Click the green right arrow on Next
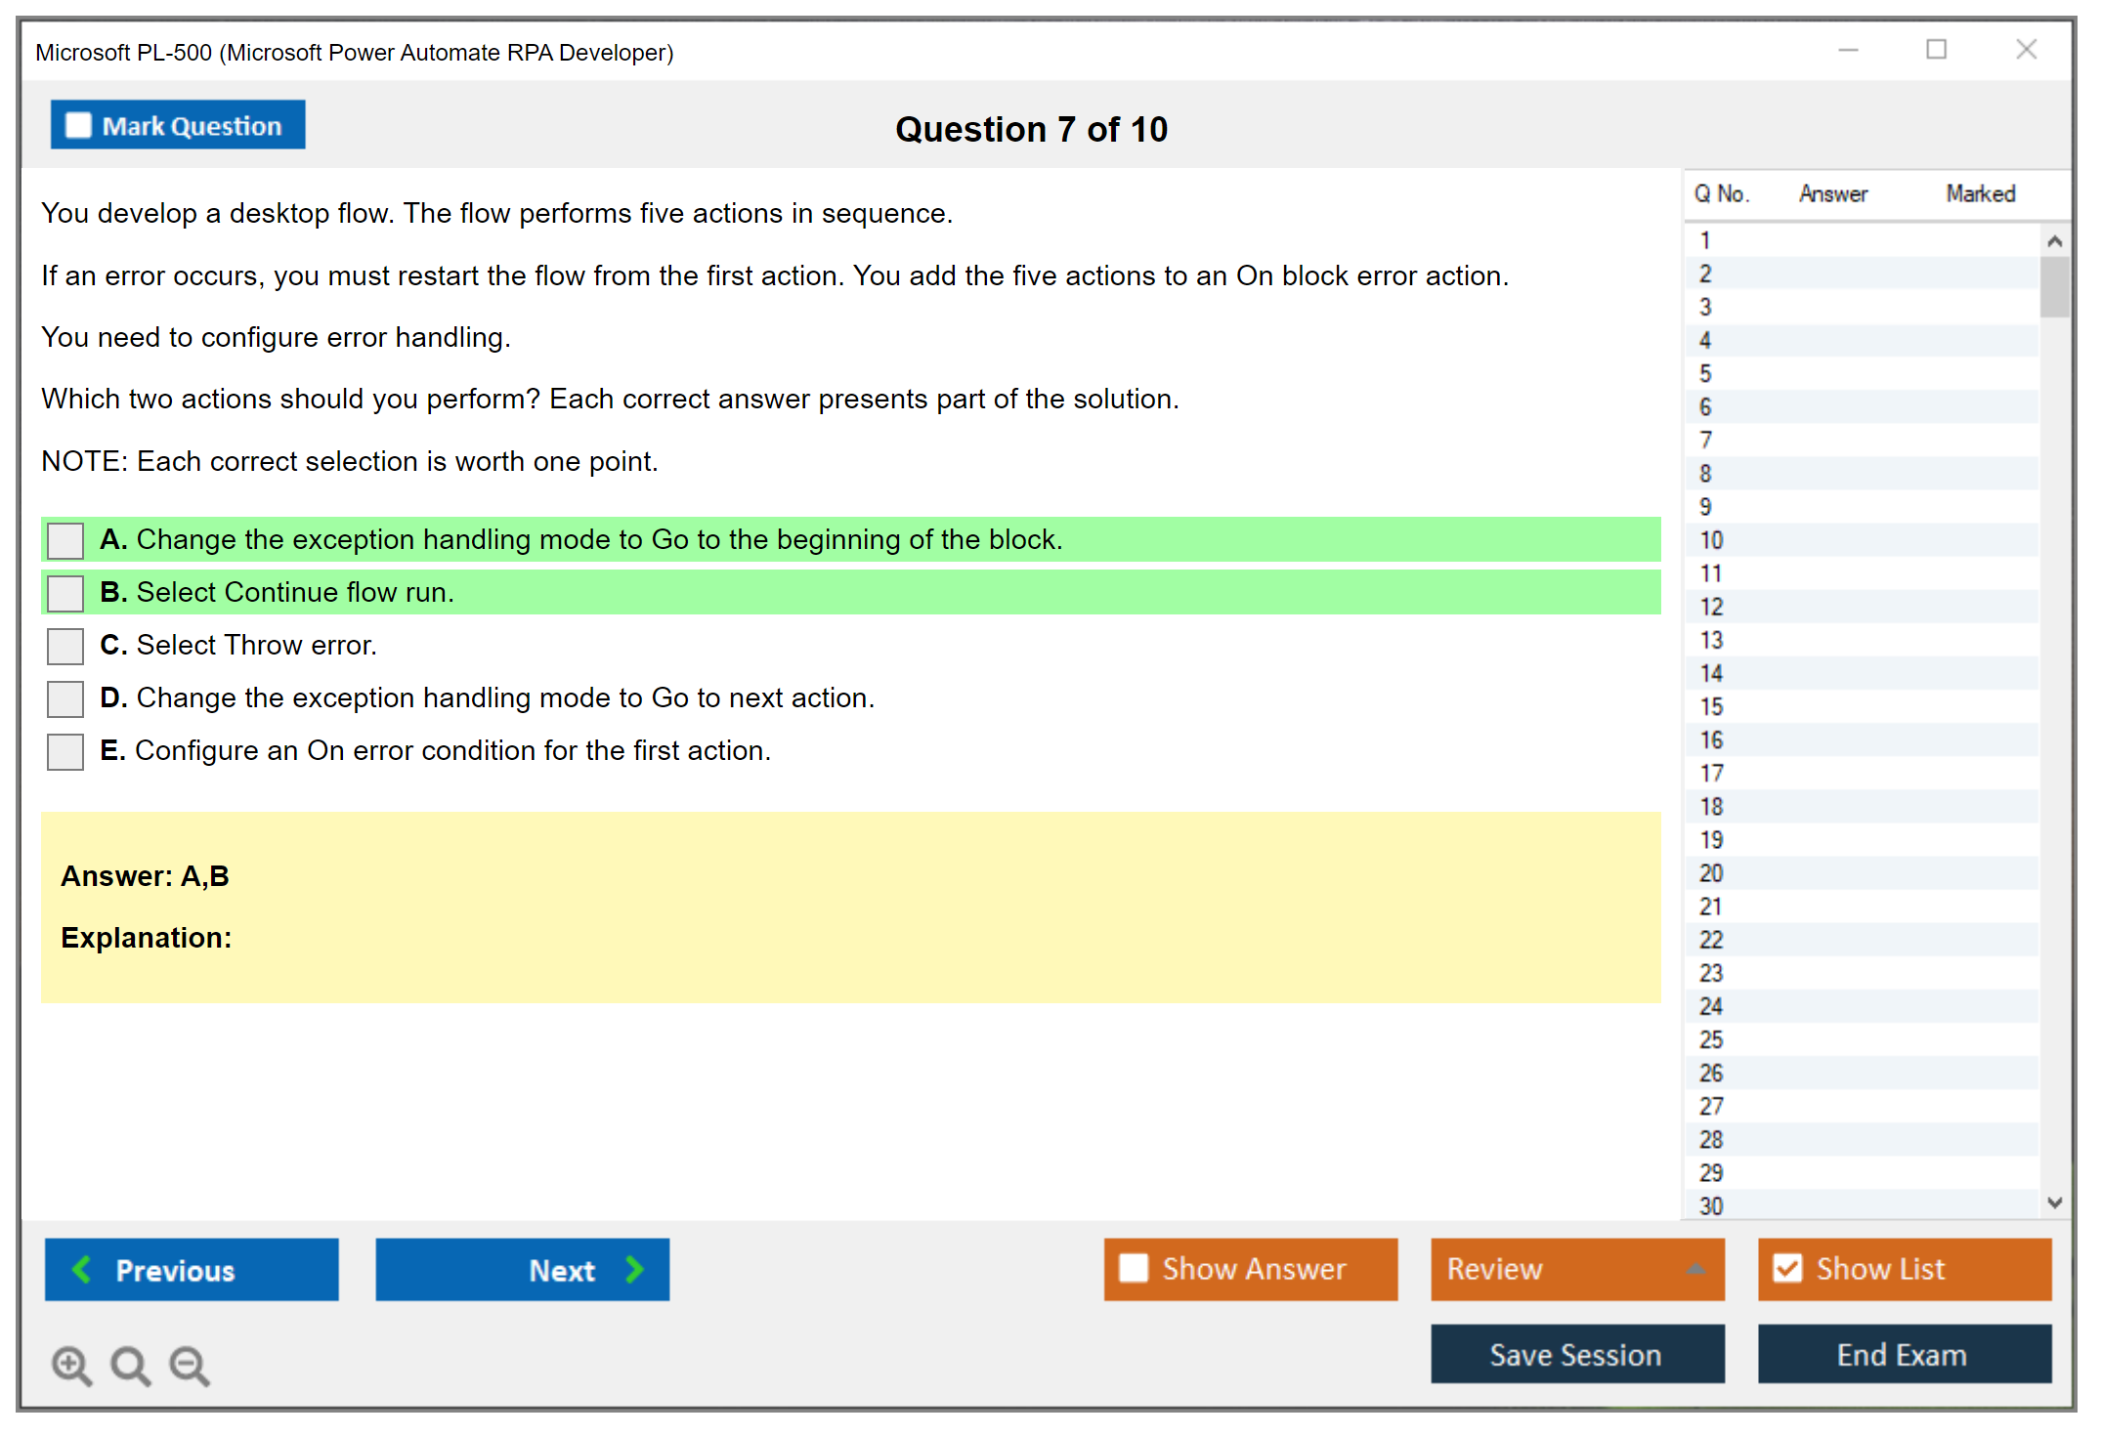This screenshot has height=1436, width=2101. [635, 1269]
